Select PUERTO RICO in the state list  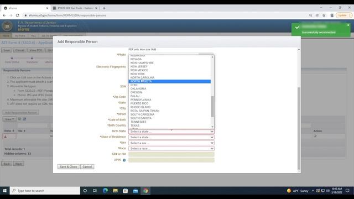click(x=170, y=103)
